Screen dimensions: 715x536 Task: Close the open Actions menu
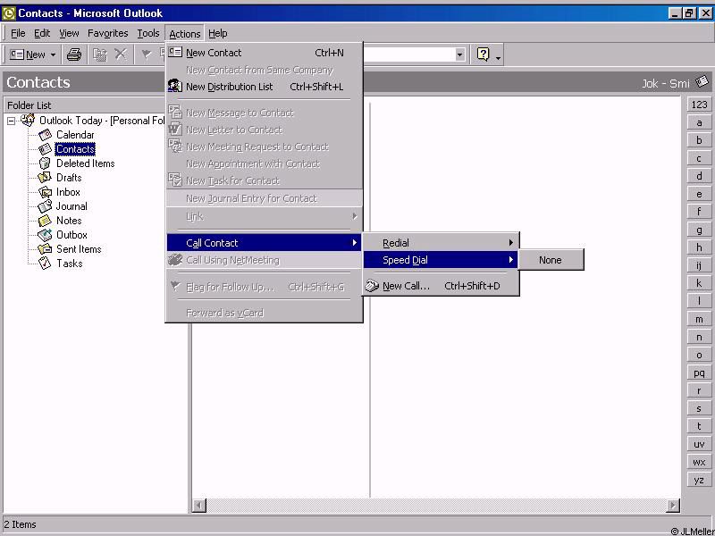coord(185,33)
